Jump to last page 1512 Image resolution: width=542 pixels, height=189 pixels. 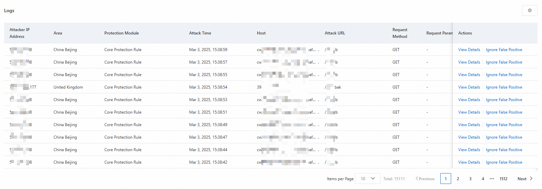[503, 179]
